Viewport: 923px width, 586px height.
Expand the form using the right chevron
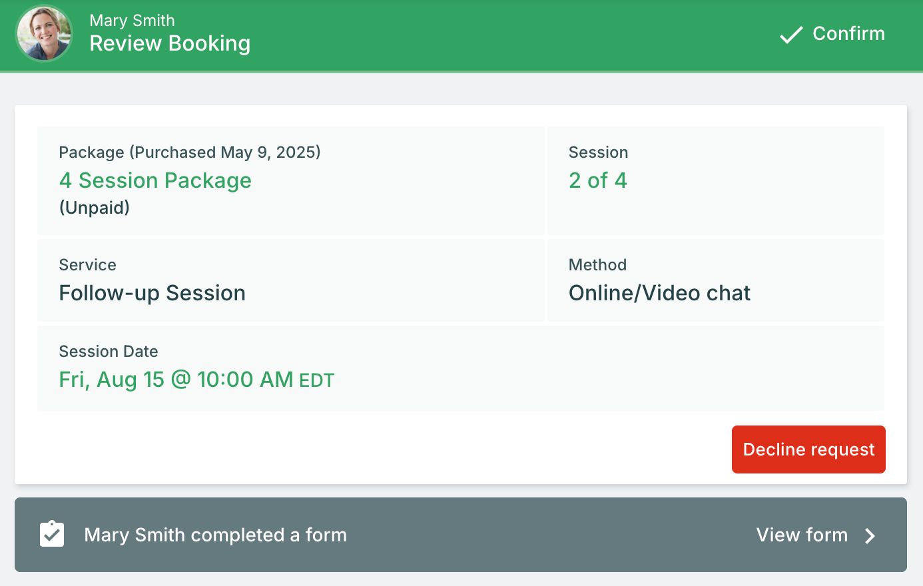pos(870,536)
